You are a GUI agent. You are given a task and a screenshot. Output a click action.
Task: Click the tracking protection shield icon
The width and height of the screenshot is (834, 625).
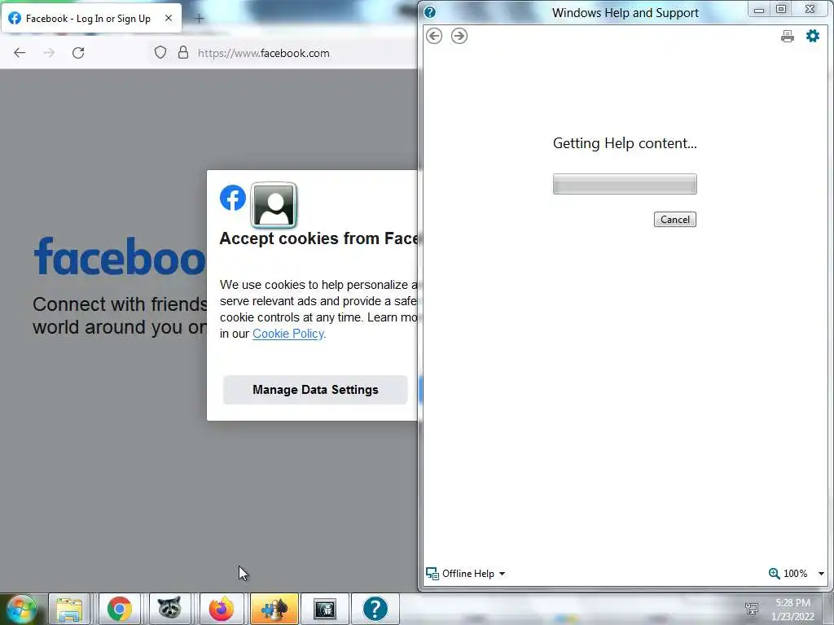pos(160,53)
